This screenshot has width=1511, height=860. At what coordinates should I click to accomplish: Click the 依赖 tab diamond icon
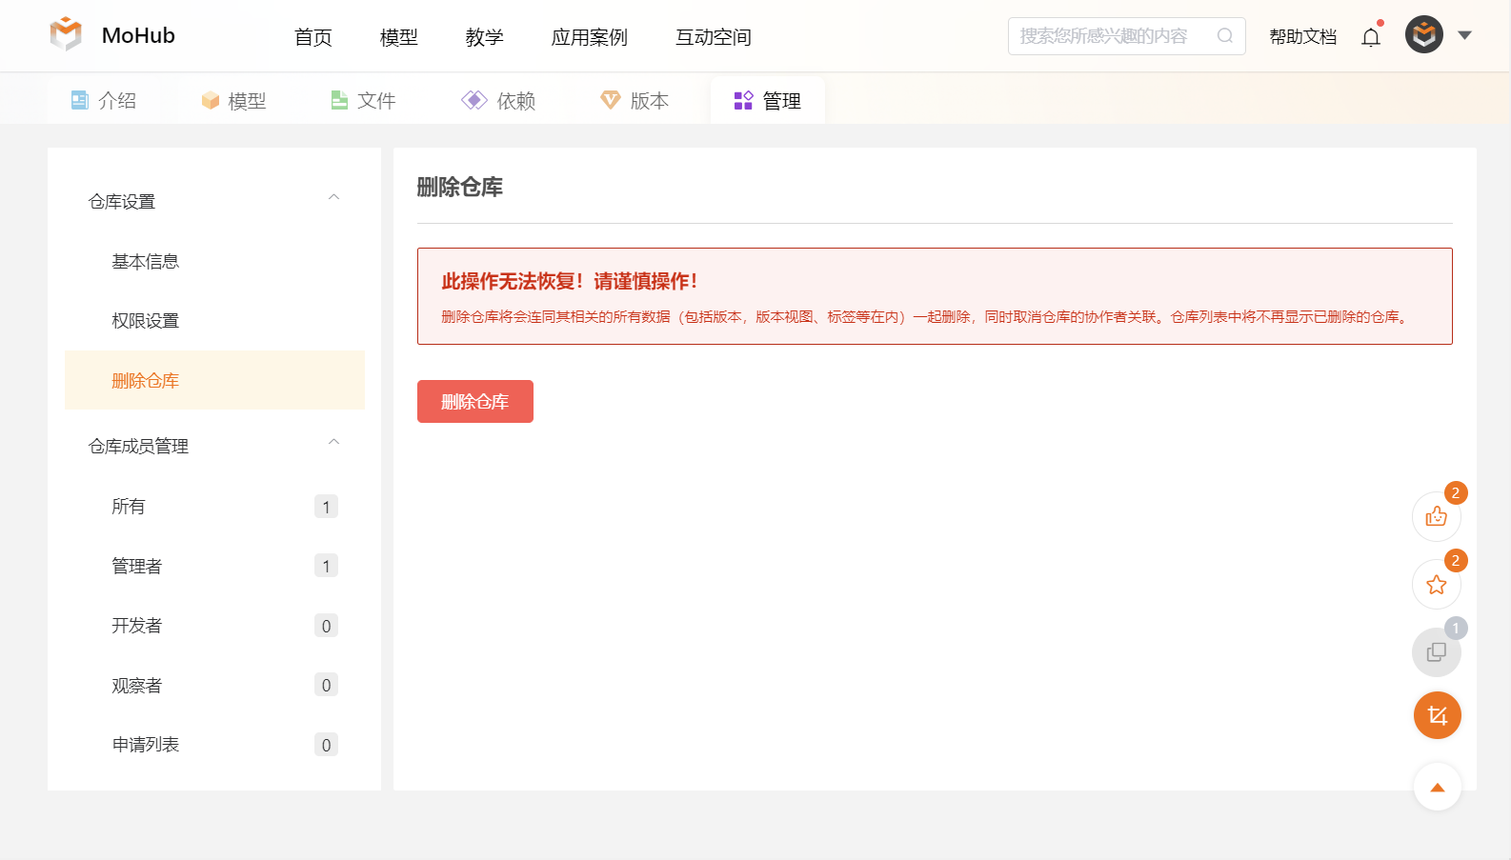[x=474, y=100]
